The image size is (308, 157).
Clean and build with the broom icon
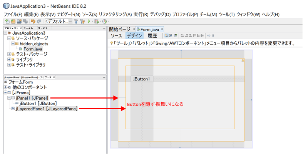click(82, 21)
